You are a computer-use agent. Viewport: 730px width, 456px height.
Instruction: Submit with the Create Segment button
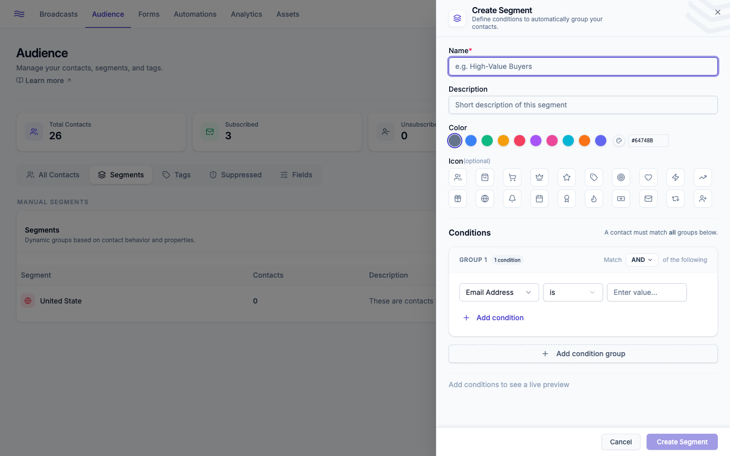[x=682, y=442]
